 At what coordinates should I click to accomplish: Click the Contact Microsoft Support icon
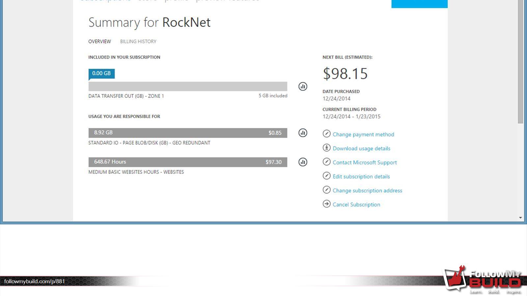[x=326, y=162]
